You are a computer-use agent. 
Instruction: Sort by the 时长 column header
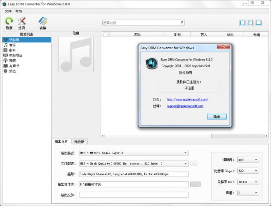[178, 35]
